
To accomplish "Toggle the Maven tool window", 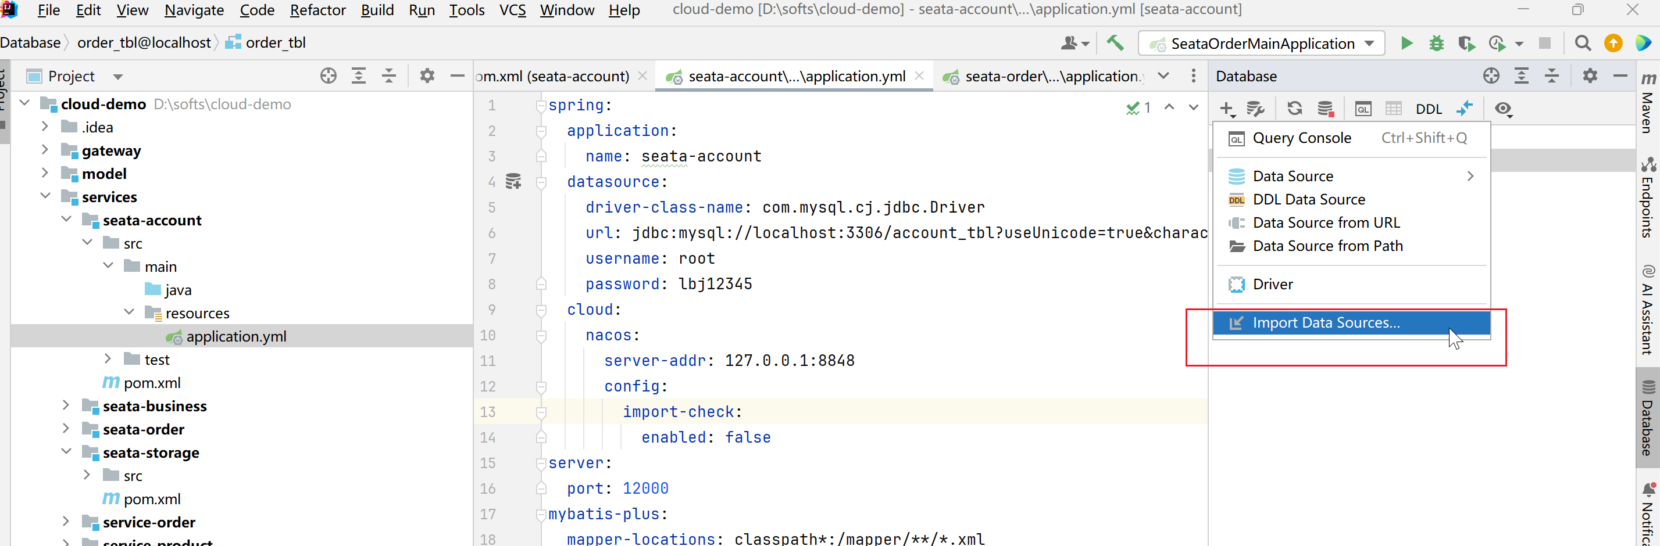I will pos(1648,102).
